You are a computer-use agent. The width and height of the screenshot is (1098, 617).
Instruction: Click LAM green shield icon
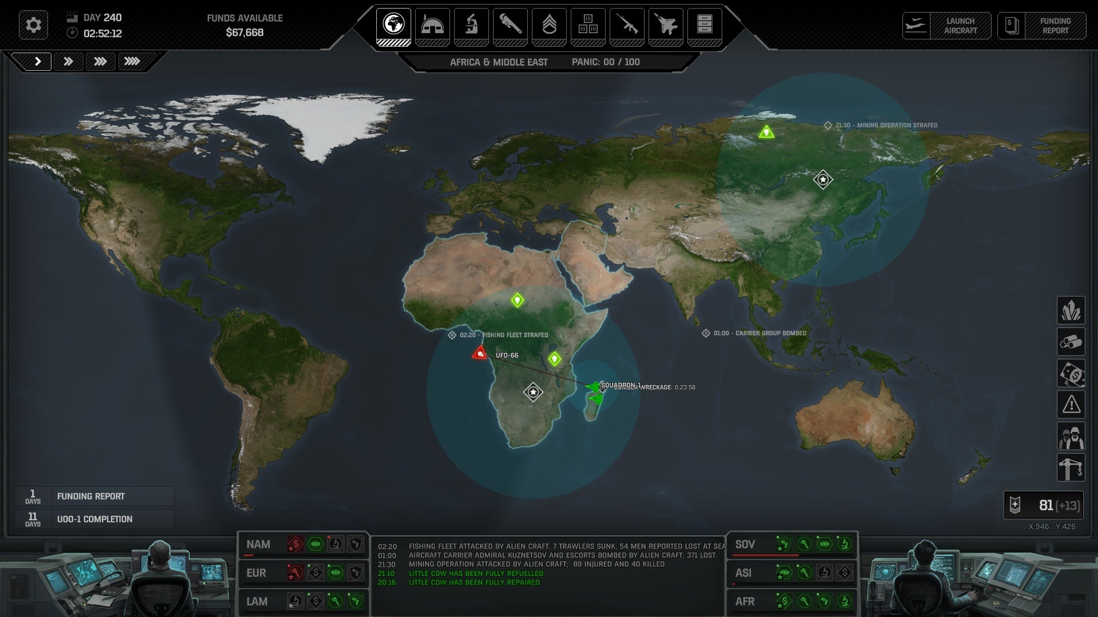pyautogui.click(x=355, y=601)
